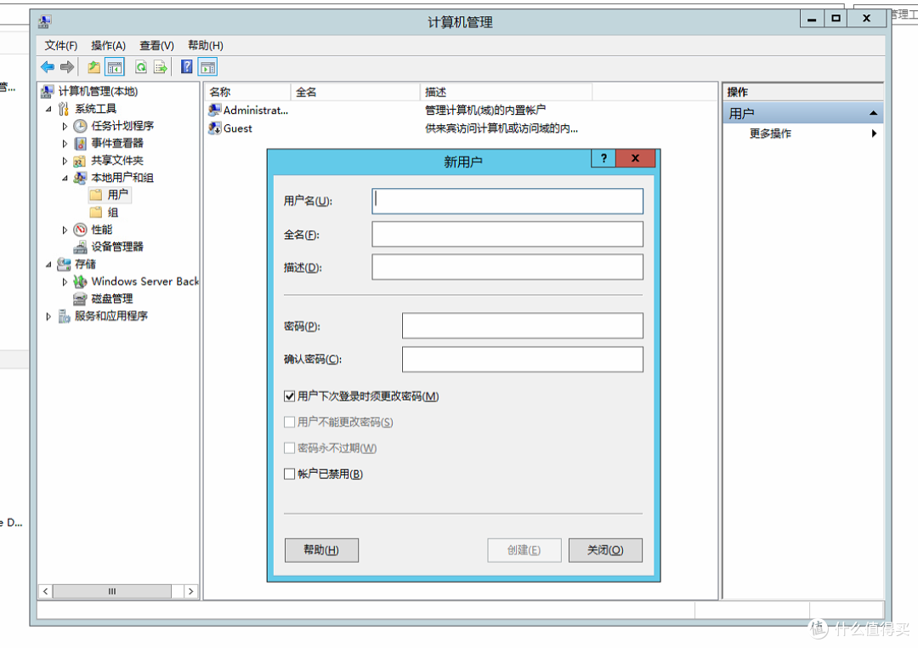The width and height of the screenshot is (918, 648).
Task: Expand the 性能 node in the tree
Action: coord(65,229)
